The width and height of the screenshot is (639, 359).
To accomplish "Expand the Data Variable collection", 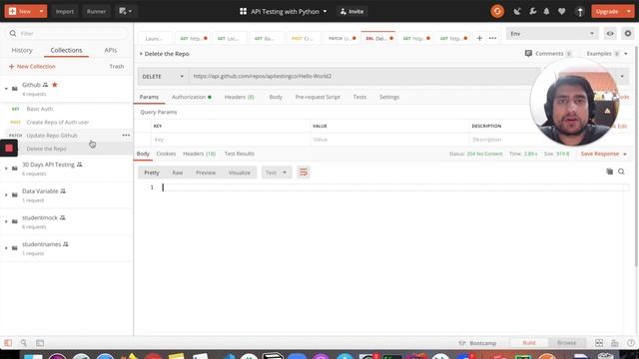I will pyautogui.click(x=6, y=194).
